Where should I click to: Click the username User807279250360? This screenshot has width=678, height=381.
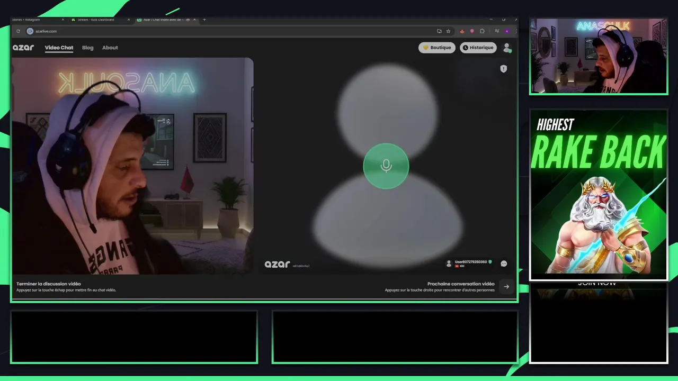point(471,261)
